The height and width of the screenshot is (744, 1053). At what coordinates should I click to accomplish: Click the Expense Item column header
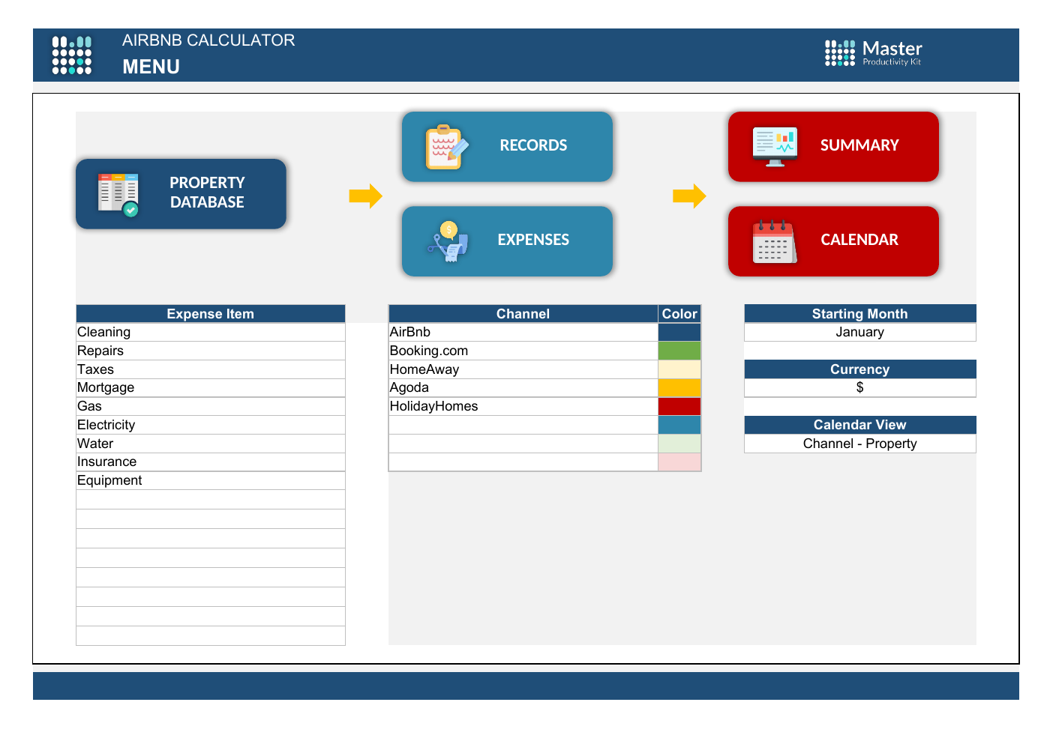point(211,314)
